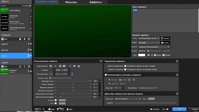Open the click action Действие dropdown
Viewport: 199px width, 112px height.
[128, 99]
